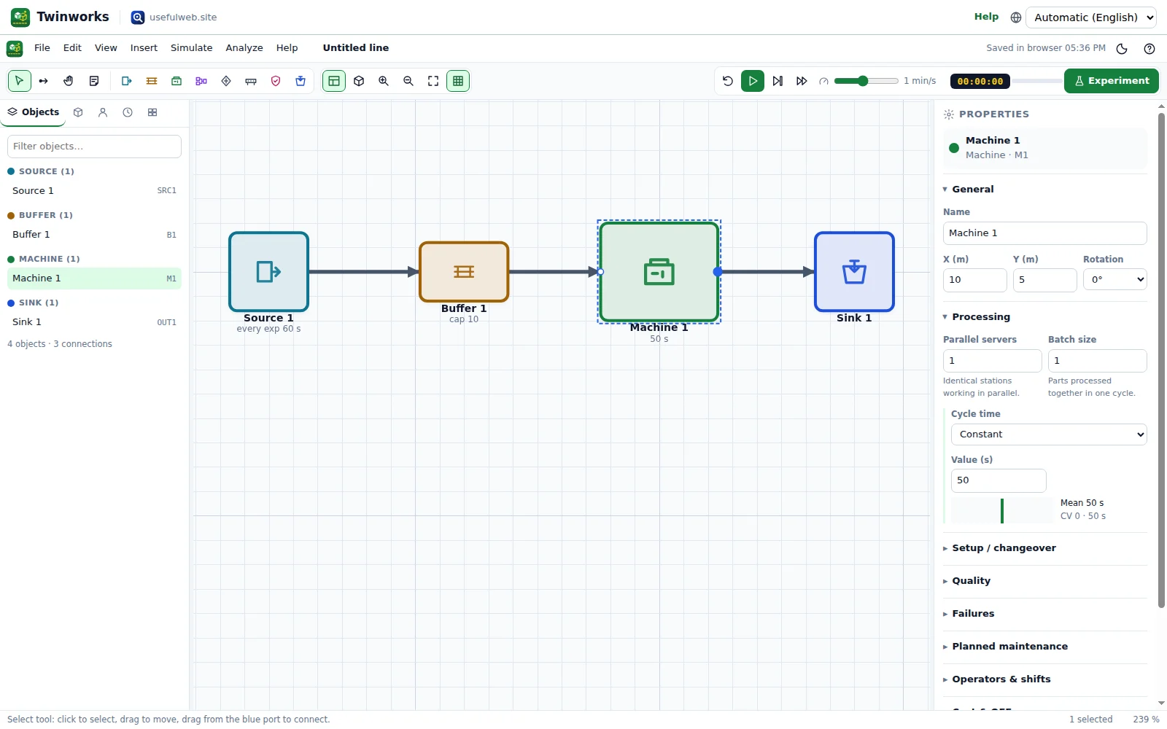Click the Experiment button
1167x729 pixels.
(1112, 81)
